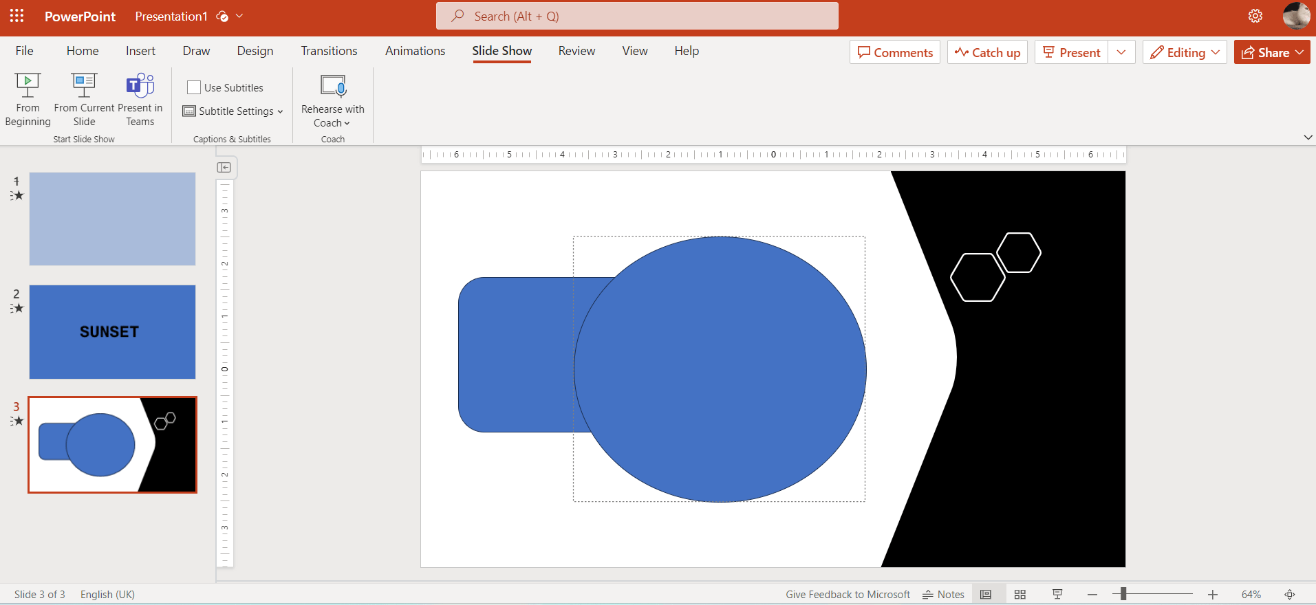Image resolution: width=1316 pixels, height=605 pixels.
Task: Click the zoom slider handle
Action: (1123, 594)
